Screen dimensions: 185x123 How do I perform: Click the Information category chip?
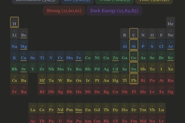tap(35, 1)
